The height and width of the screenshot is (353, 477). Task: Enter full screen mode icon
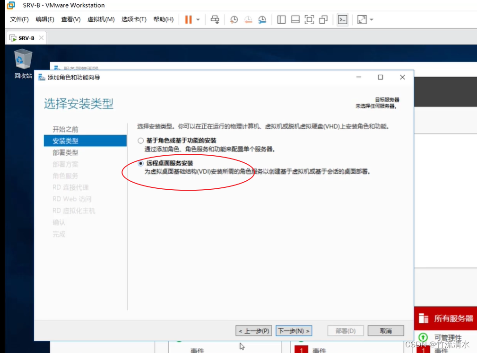point(309,19)
